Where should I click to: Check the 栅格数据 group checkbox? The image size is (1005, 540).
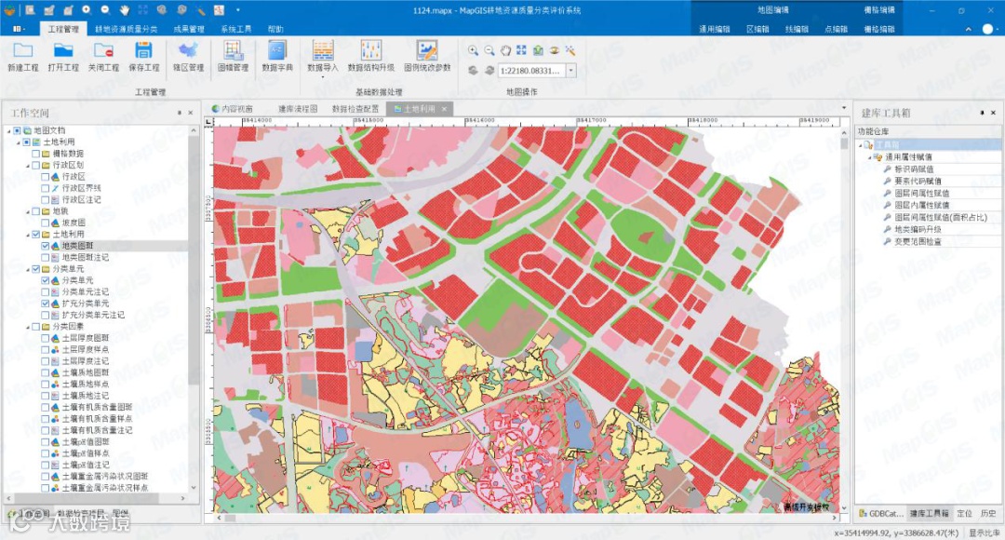coord(36,154)
